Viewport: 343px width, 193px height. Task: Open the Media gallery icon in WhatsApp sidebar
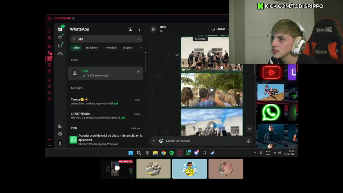pyautogui.click(x=60, y=126)
